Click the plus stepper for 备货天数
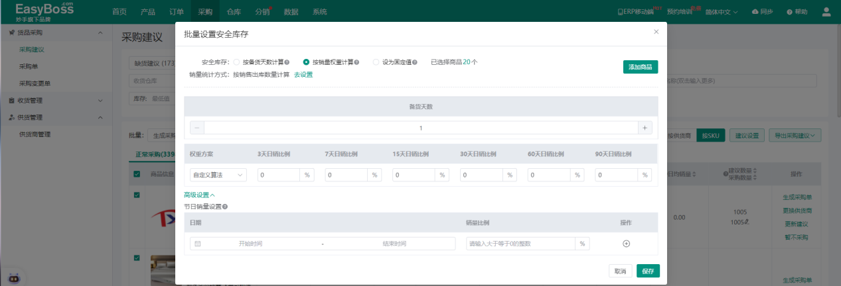This screenshot has height=286, width=841. (x=645, y=128)
